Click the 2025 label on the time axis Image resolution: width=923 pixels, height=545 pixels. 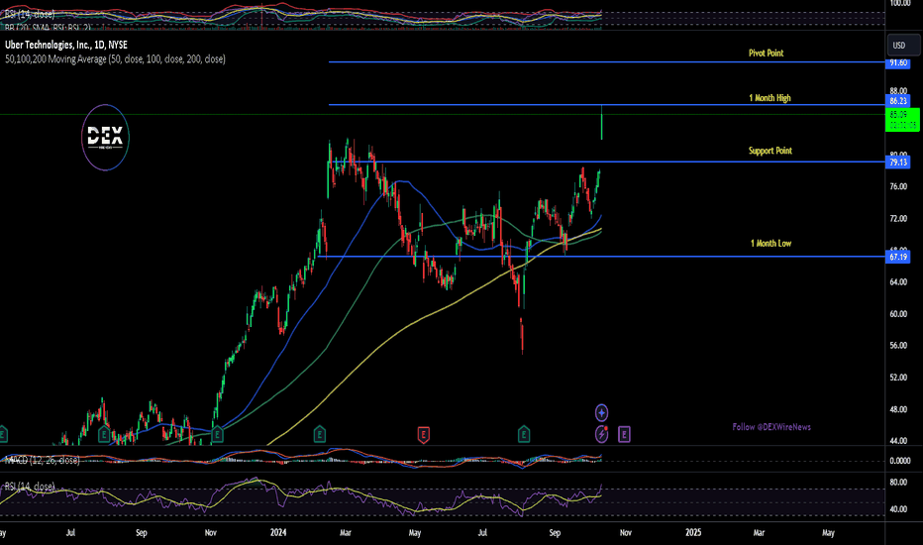coord(693,533)
